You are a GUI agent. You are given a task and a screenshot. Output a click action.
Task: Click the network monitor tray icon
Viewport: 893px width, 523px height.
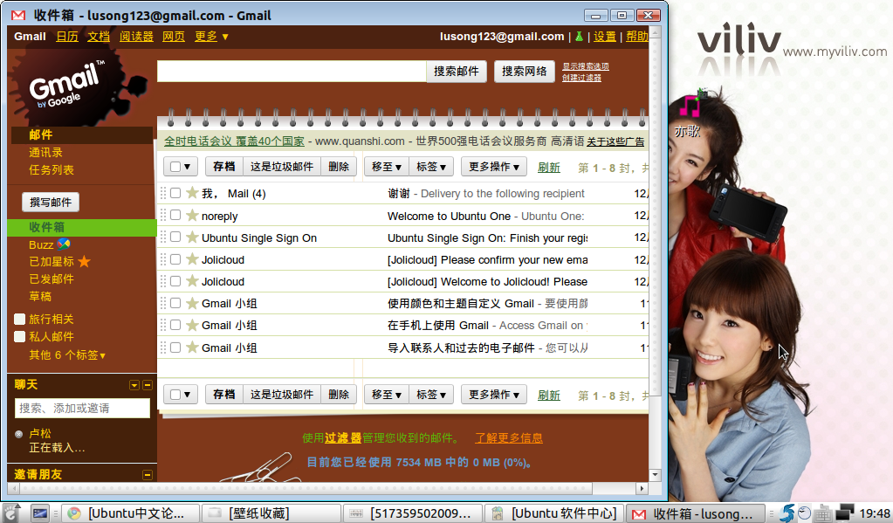845,513
